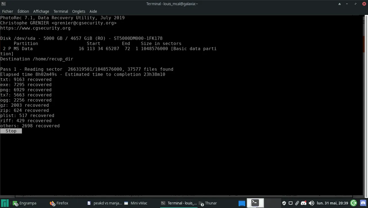368x208 pixels.
Task: Click the 'others: 2698 recovered' line
Action: click(30, 126)
